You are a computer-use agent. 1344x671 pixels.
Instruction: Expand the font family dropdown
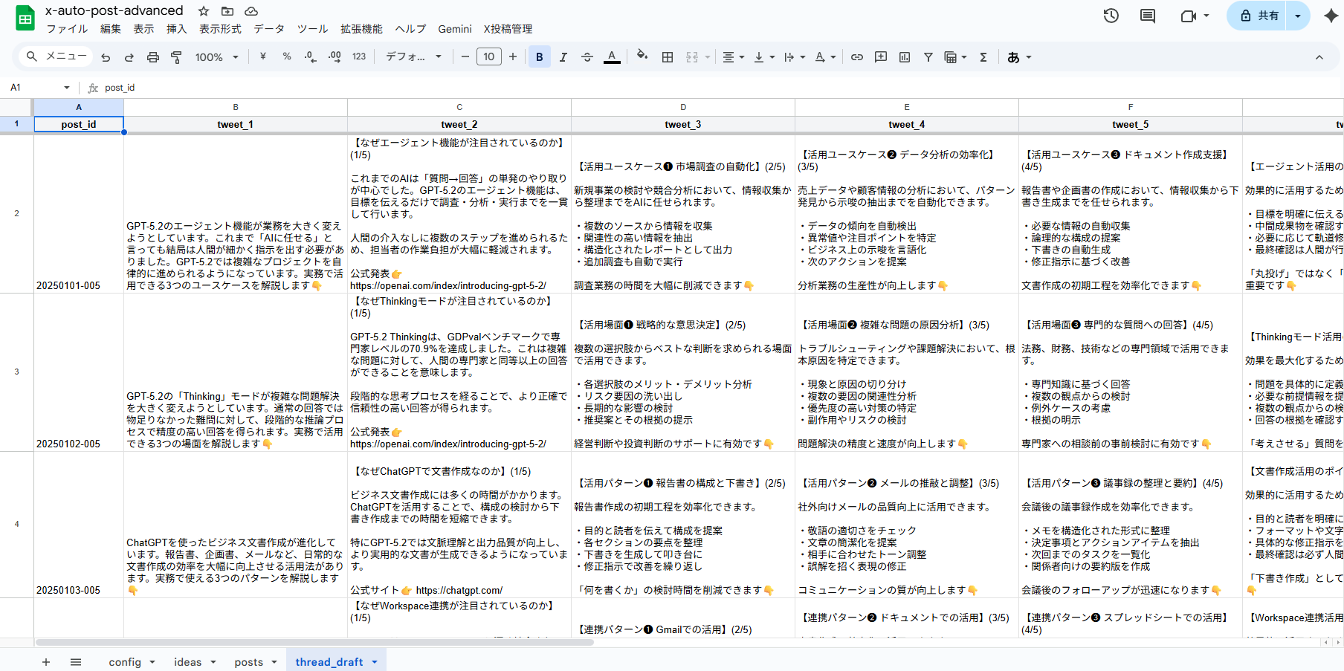click(413, 57)
